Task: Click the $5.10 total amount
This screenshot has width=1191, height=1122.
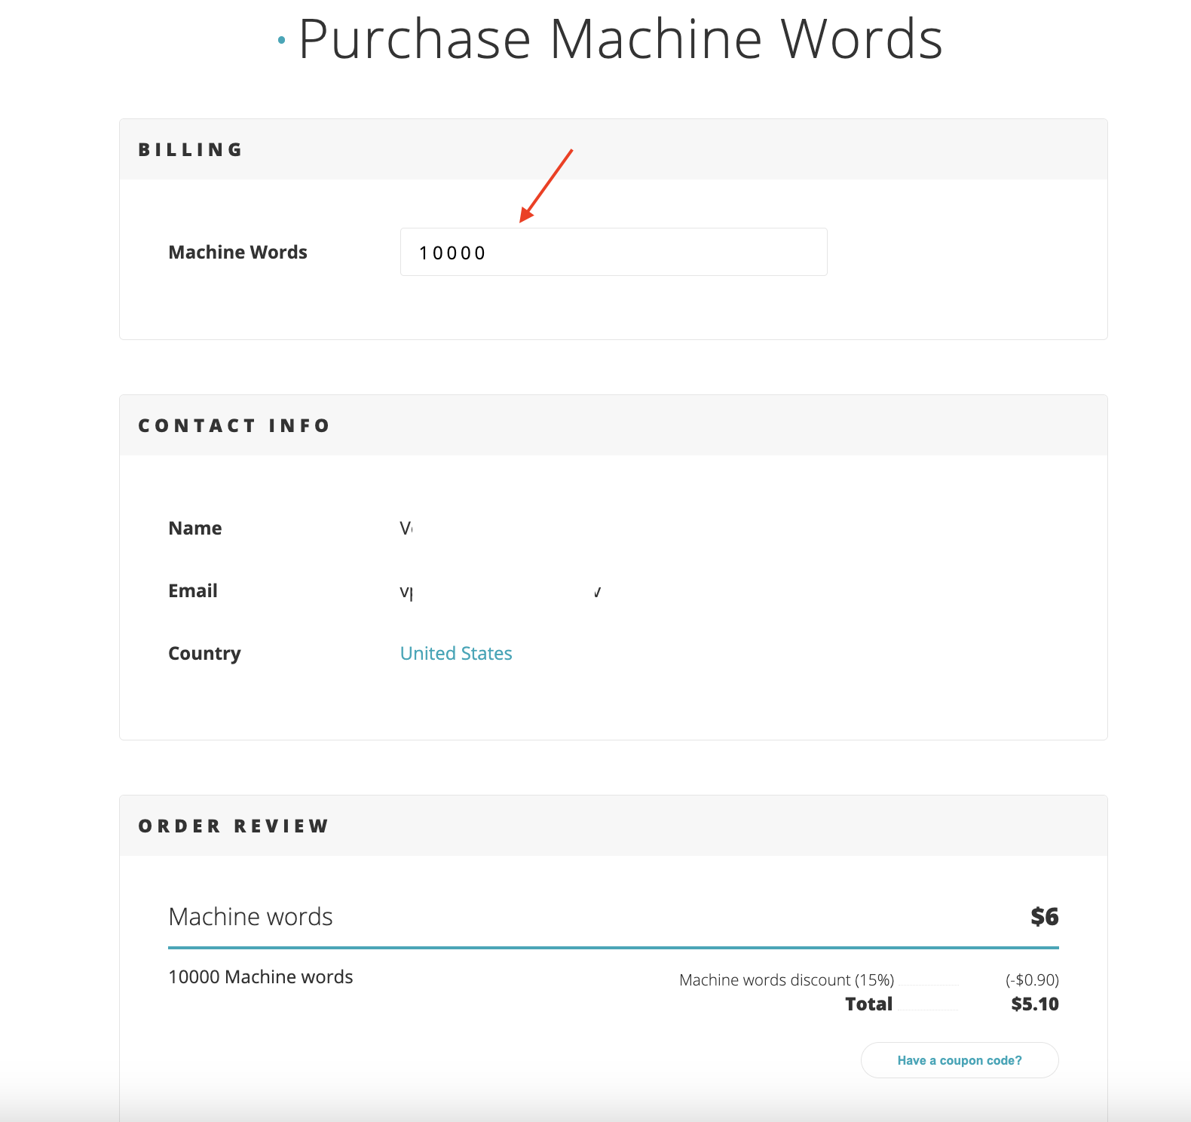Action: click(1034, 1004)
